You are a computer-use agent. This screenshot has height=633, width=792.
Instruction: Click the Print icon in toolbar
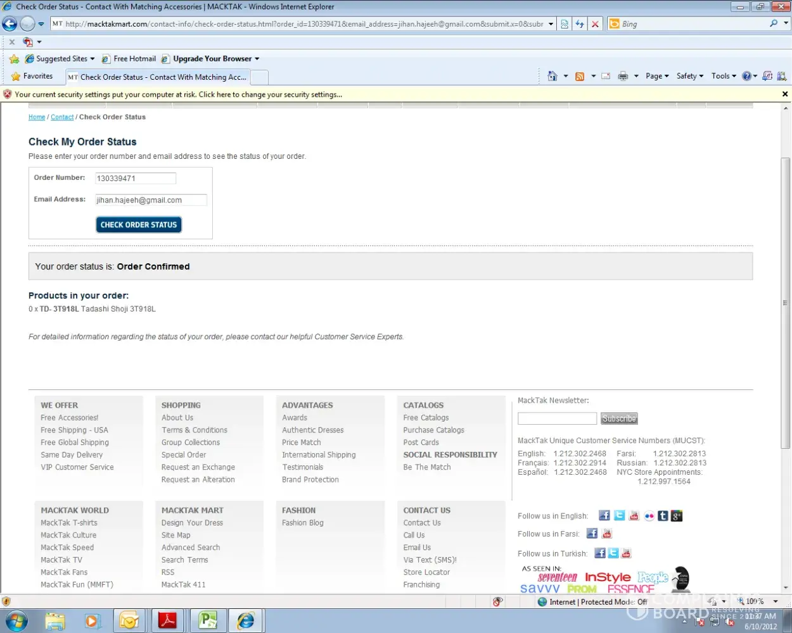(x=623, y=76)
